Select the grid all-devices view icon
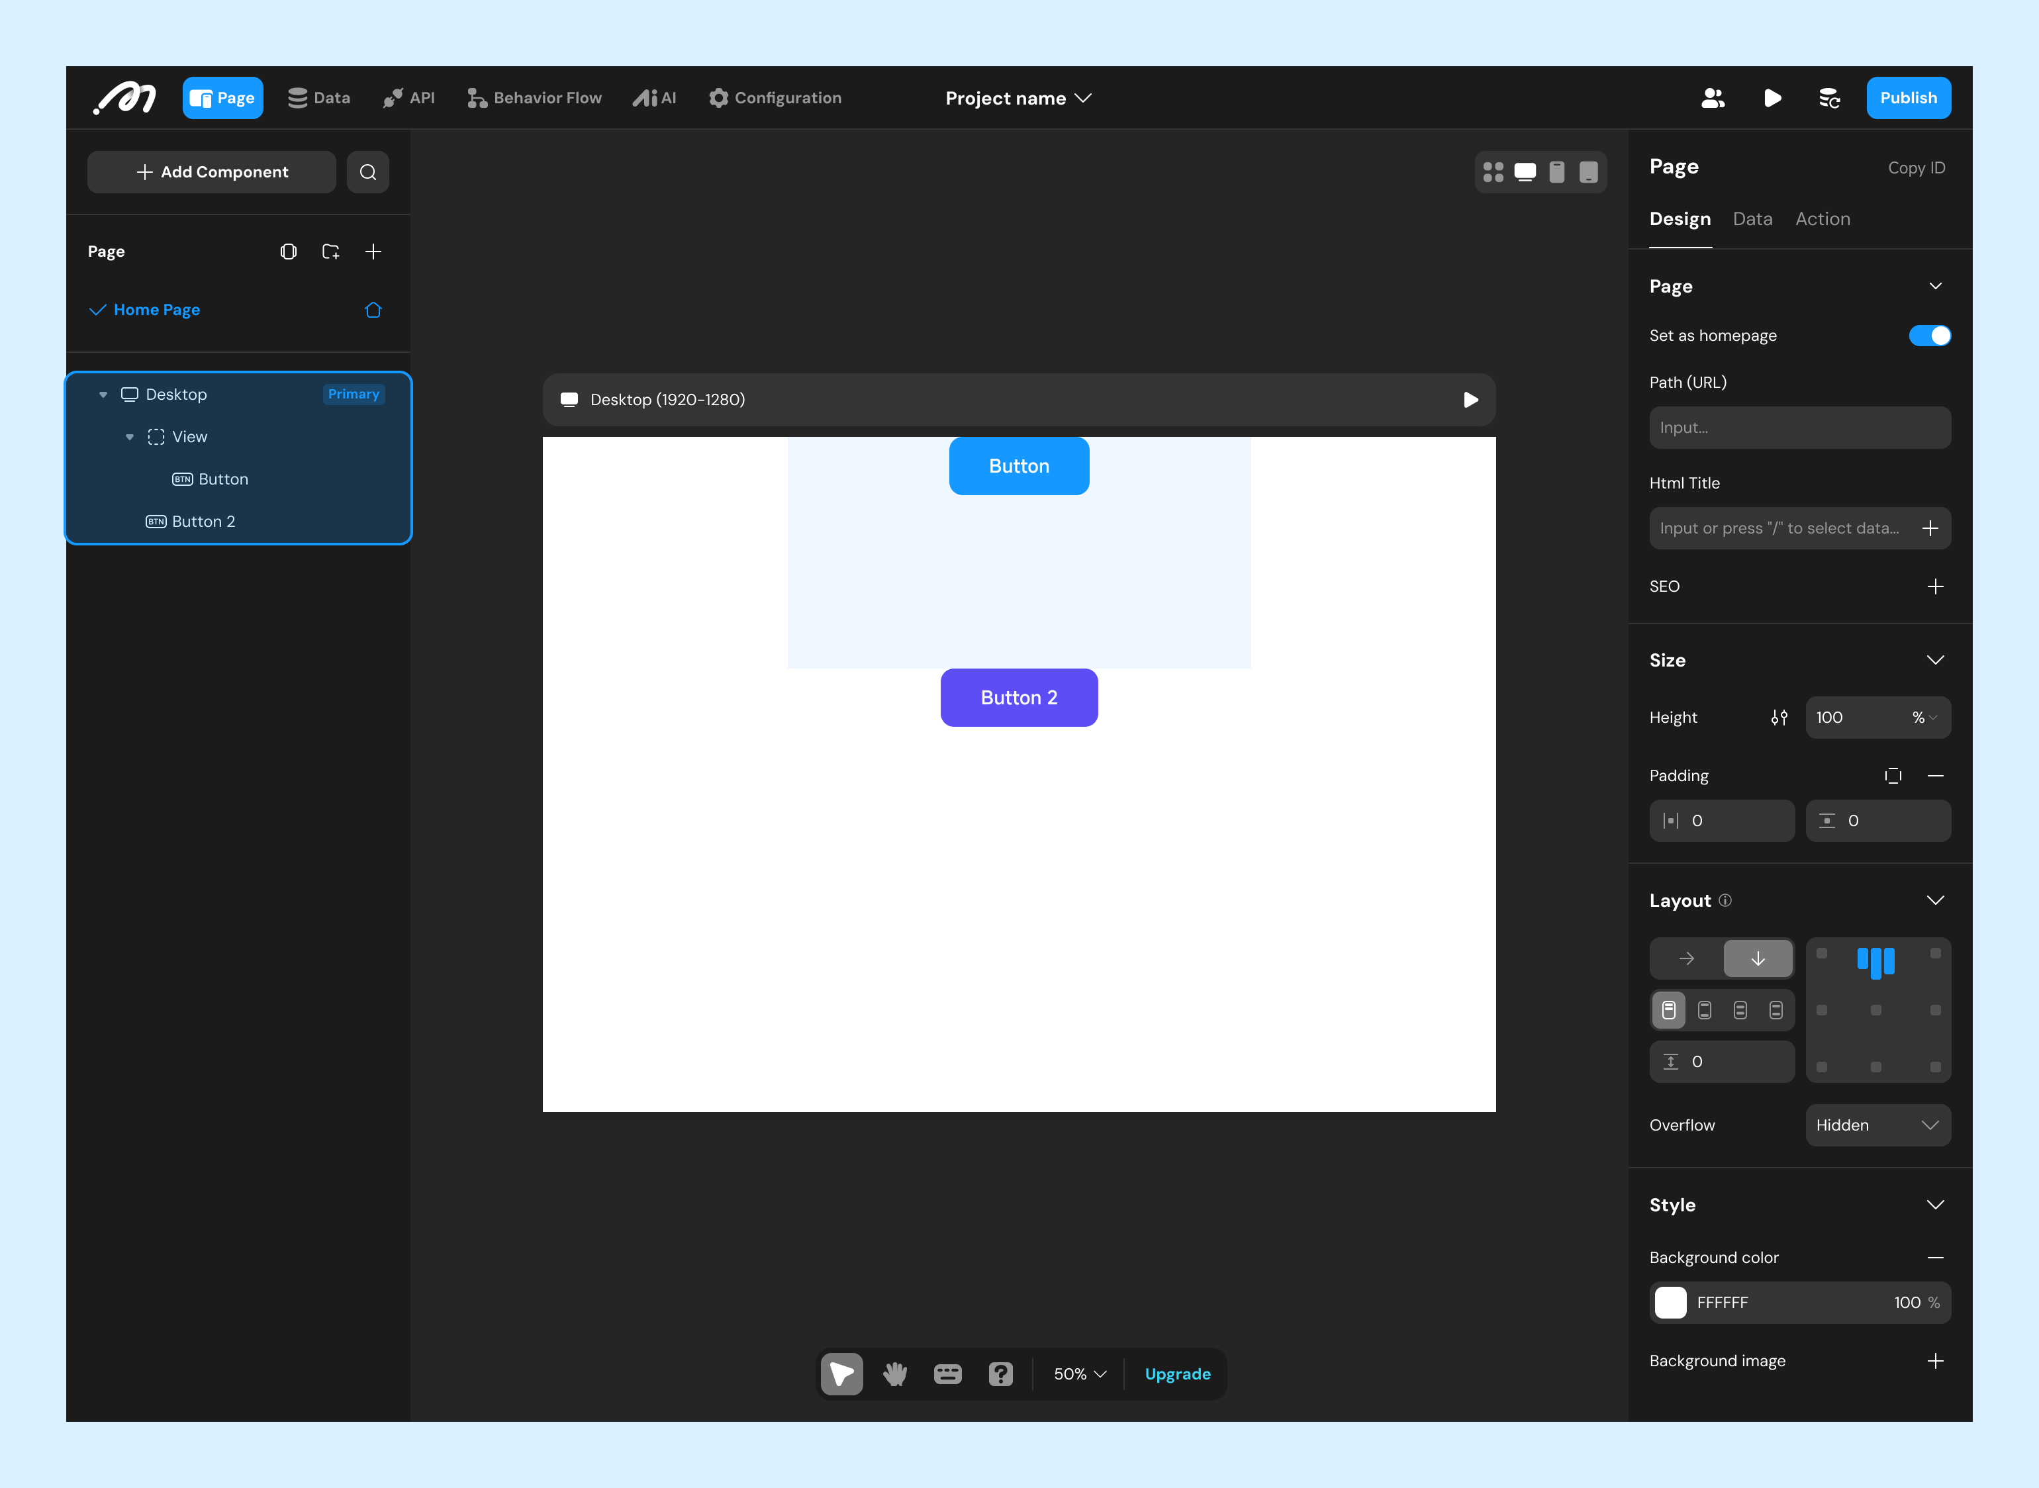Screen dimensions: 2039x1488 pyautogui.click(x=1494, y=172)
